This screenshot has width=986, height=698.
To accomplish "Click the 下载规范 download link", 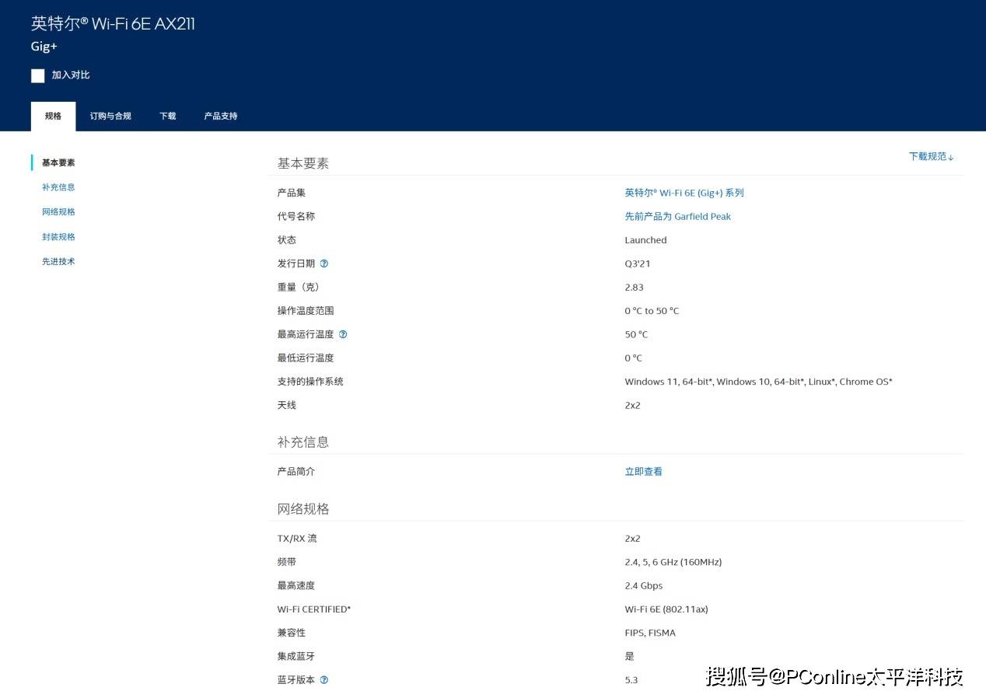I will (x=931, y=156).
